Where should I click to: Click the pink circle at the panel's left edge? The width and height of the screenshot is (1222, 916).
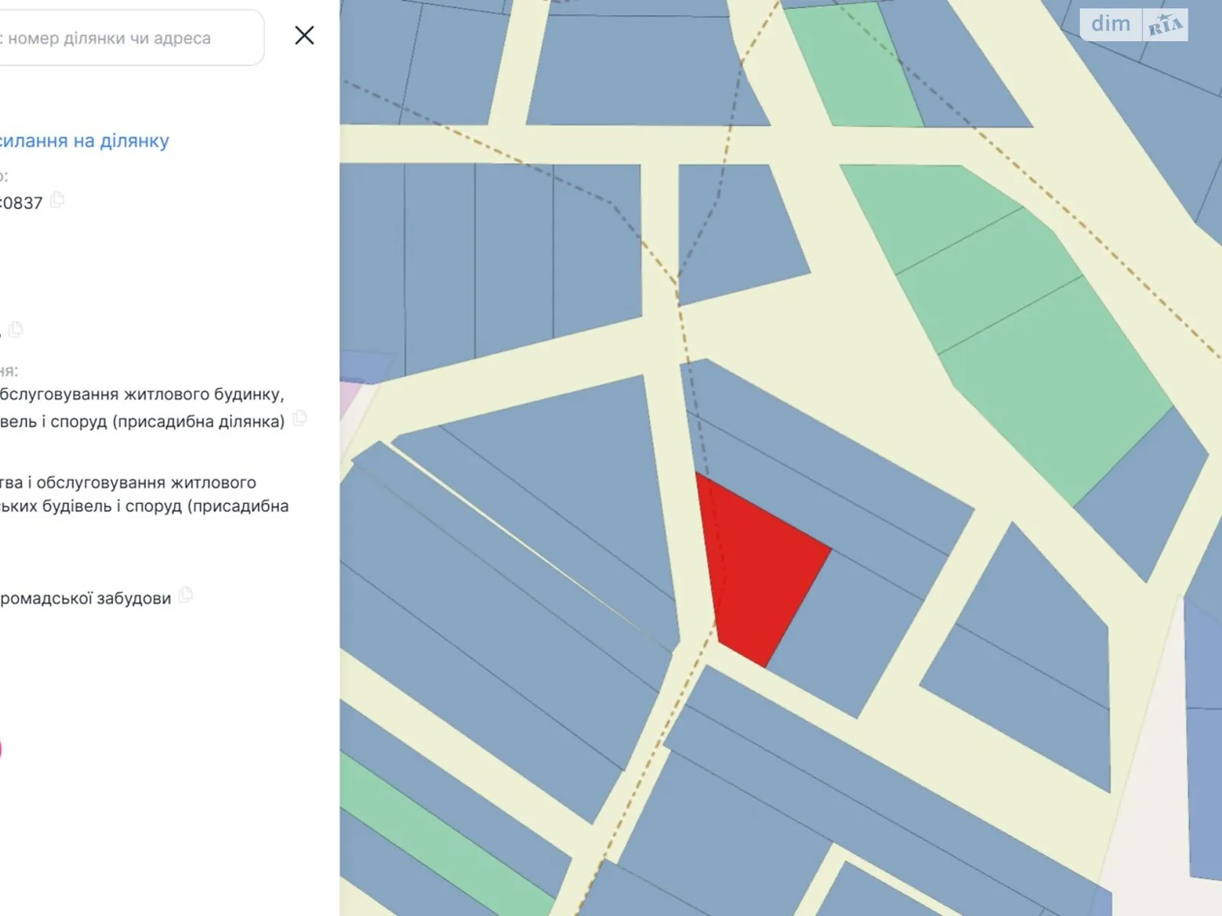tap(0, 749)
